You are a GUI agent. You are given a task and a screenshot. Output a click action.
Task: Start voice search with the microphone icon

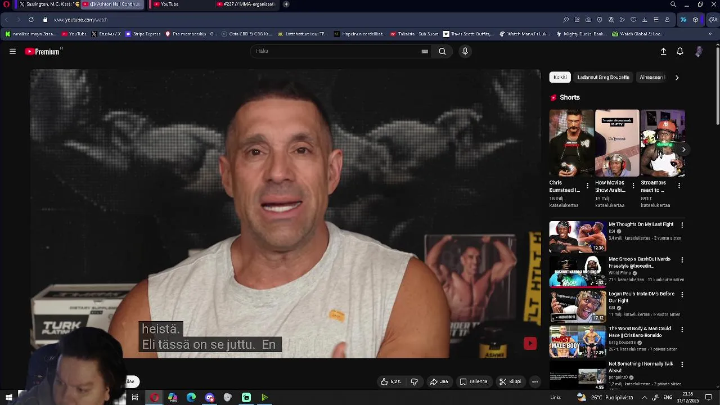coord(465,51)
